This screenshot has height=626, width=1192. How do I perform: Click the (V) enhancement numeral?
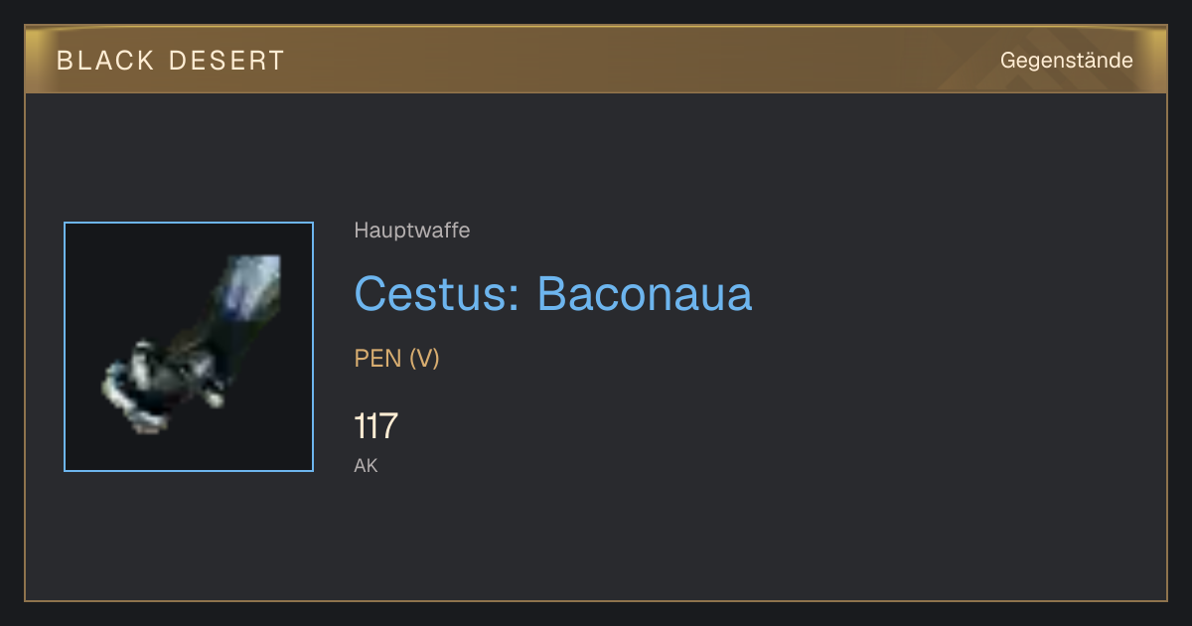pos(424,359)
